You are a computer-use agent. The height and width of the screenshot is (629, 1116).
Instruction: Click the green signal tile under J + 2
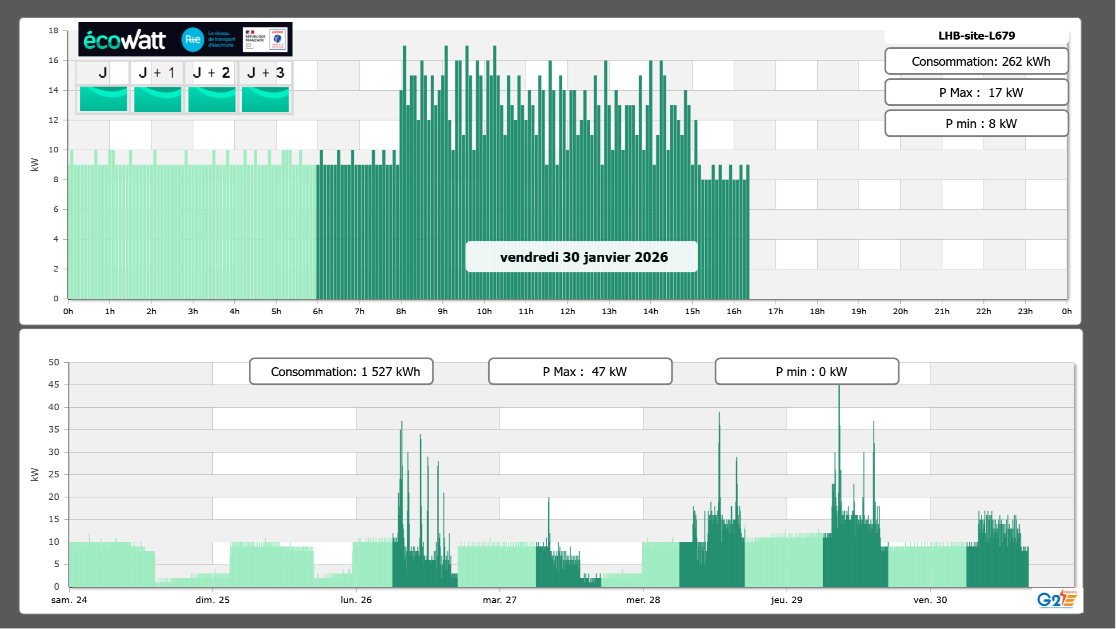(x=212, y=99)
